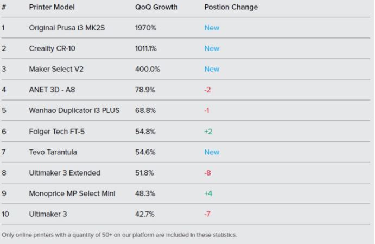Screen dimensions: 375x244
Task: Open ANET 3D - A8 entry
Action: coord(52,90)
